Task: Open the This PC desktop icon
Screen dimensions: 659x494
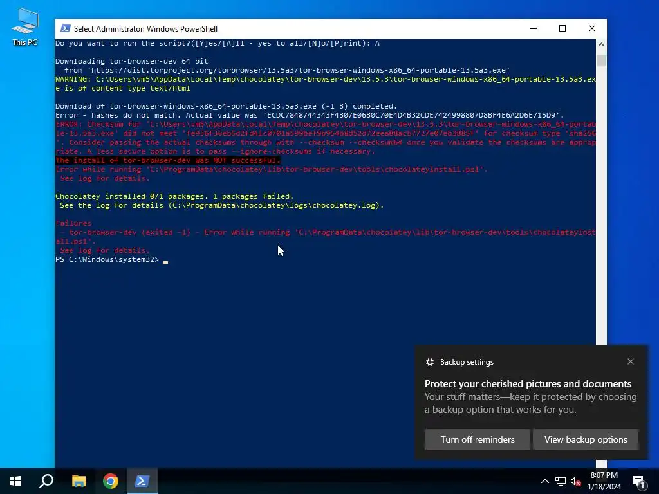Action: (x=25, y=26)
